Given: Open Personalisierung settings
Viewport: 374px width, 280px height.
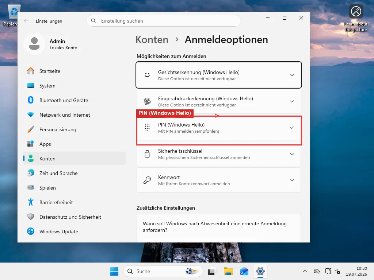Looking at the screenshot, I should point(75,129).
